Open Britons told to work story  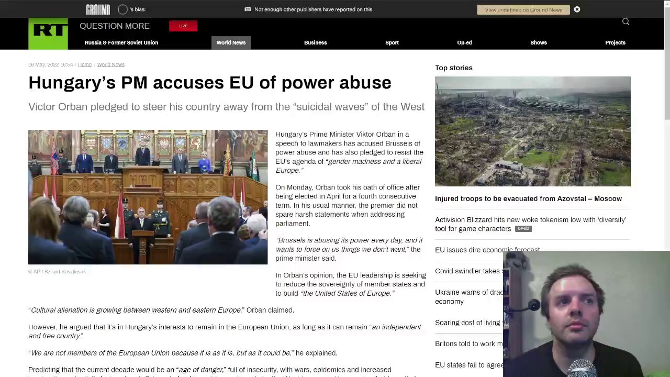468,343
